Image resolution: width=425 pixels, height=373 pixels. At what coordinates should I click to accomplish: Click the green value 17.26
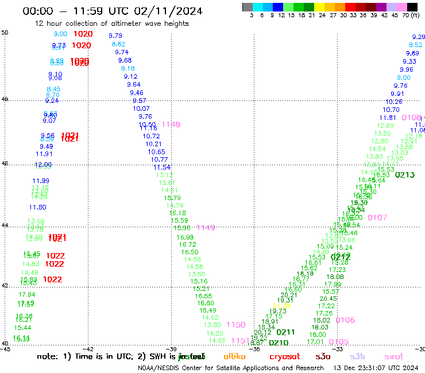coord(324,313)
